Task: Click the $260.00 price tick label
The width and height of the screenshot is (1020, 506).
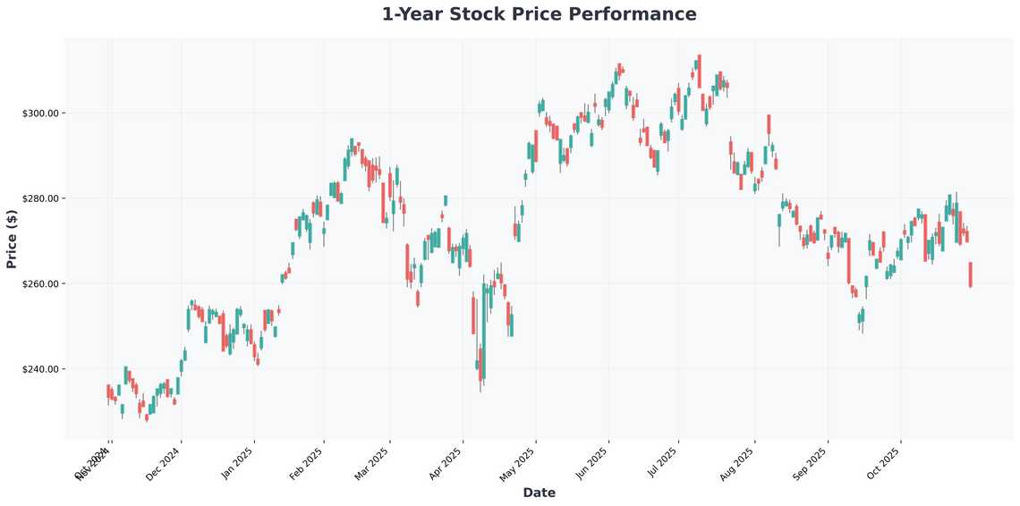Action: (x=41, y=284)
